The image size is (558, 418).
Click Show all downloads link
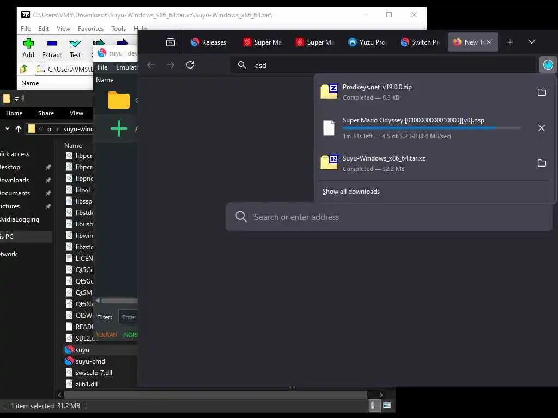[351, 192]
